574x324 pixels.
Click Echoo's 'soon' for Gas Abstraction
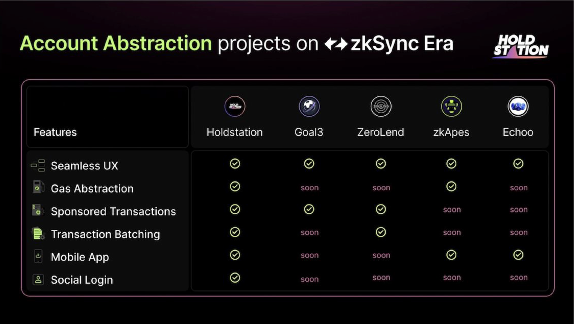pos(519,188)
